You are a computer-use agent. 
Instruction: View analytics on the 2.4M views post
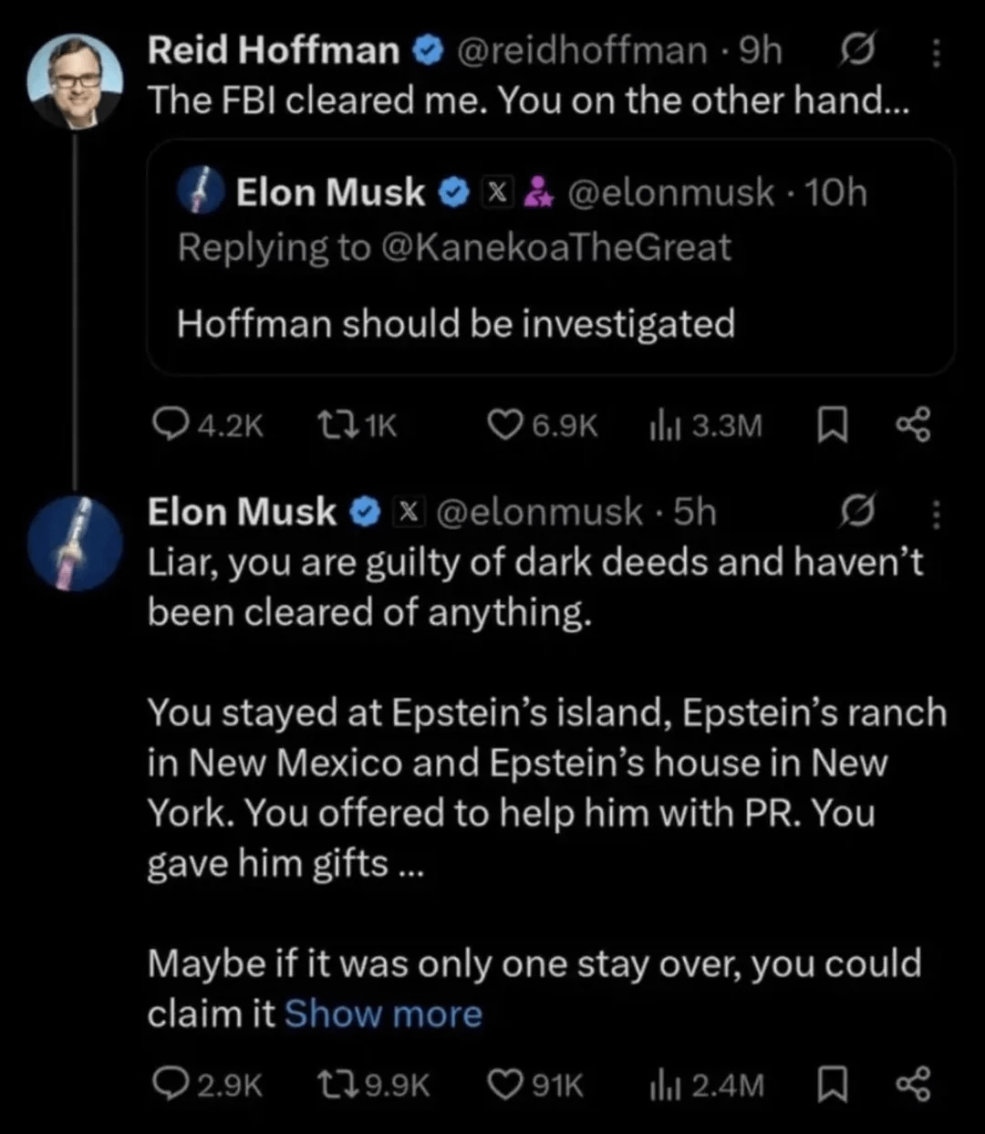click(660, 1085)
